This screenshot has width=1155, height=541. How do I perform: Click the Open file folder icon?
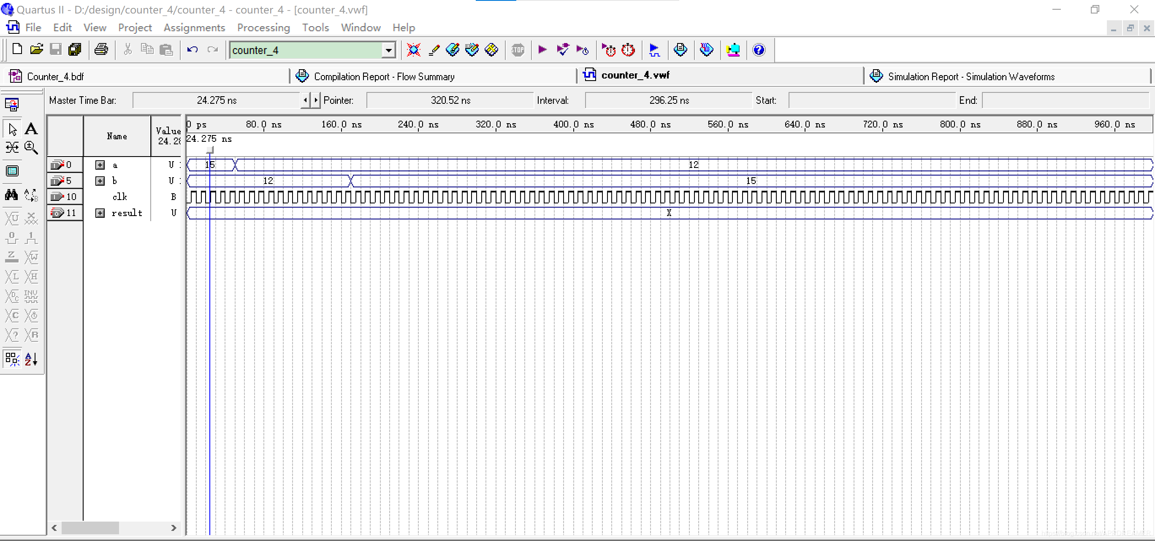(36, 50)
